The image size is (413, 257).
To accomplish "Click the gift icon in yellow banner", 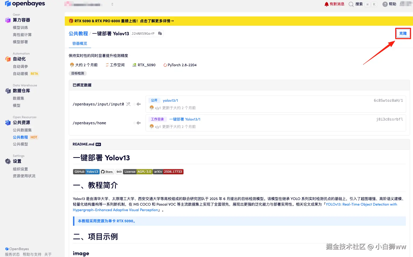I will (x=71, y=21).
